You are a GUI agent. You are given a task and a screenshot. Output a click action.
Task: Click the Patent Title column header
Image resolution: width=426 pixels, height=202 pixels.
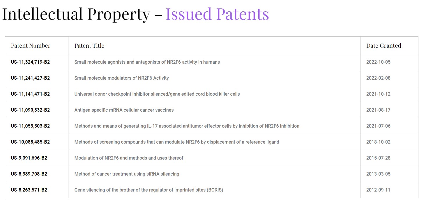coord(89,46)
